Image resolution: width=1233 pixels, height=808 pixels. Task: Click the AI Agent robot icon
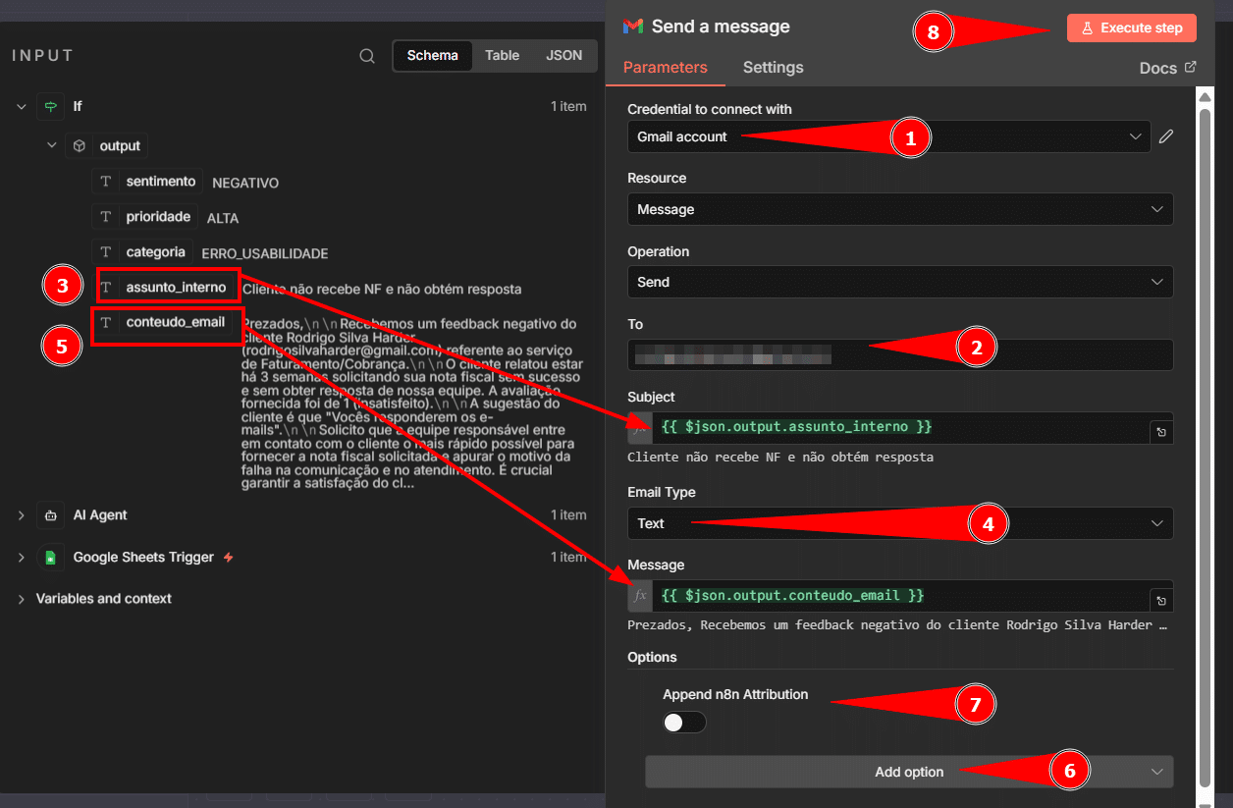49,515
